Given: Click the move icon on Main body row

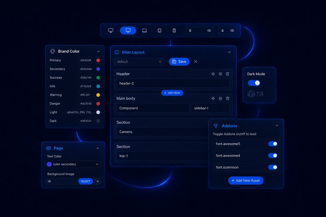Looking at the screenshot, I should [x=213, y=98].
